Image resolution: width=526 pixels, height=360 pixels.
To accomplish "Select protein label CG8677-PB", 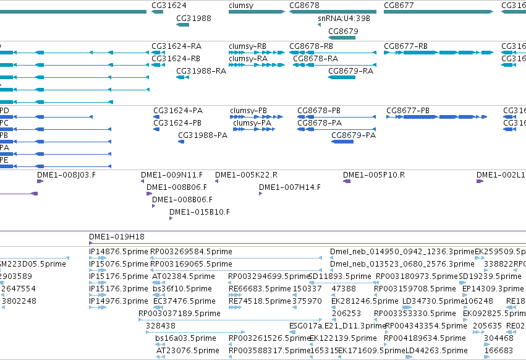I will click(408, 111).
